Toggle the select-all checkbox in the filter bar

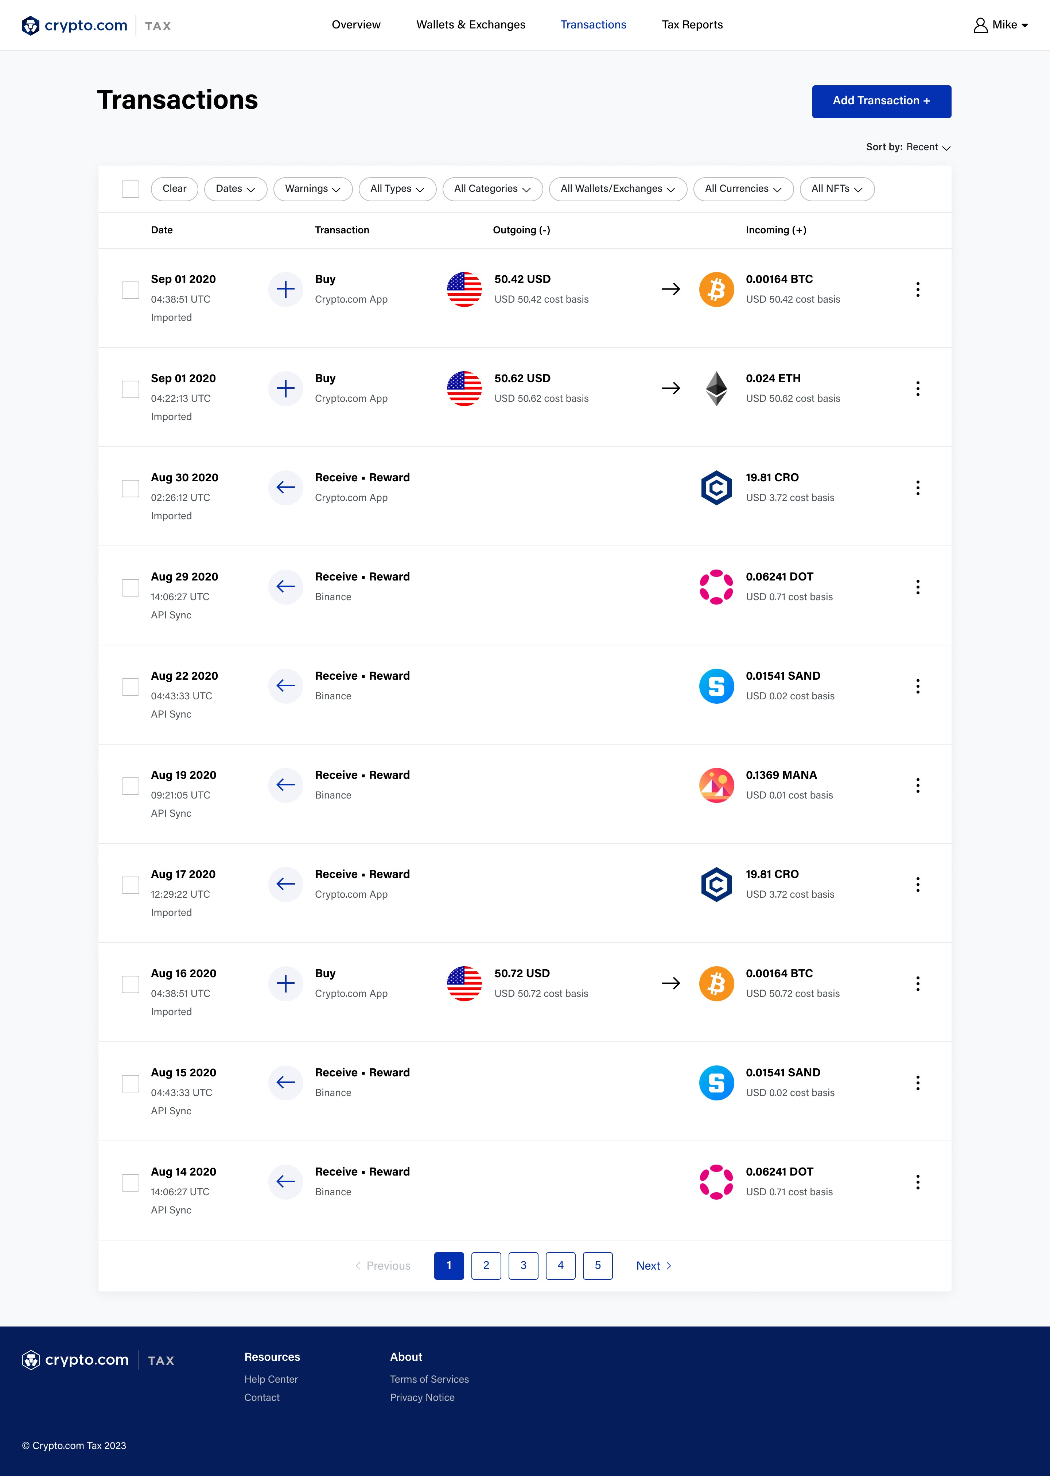pos(131,189)
